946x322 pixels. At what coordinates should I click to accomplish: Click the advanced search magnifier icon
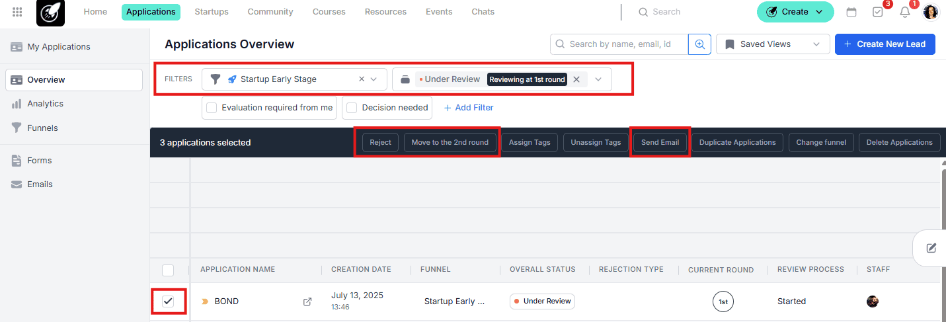pyautogui.click(x=699, y=44)
